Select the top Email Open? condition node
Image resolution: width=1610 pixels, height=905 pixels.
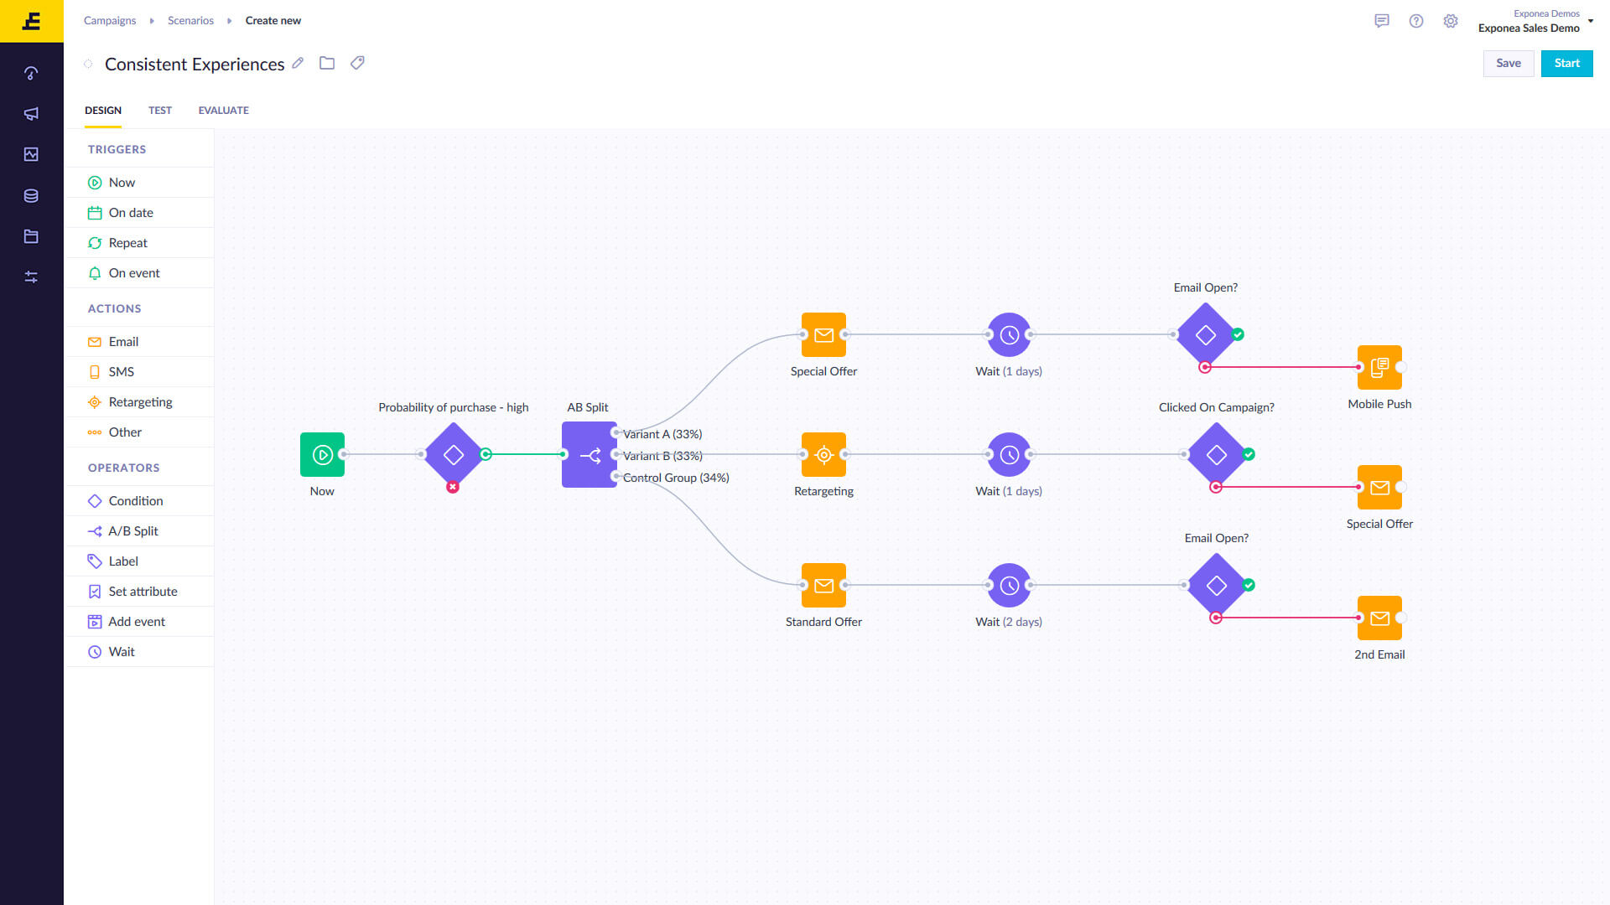(1205, 334)
